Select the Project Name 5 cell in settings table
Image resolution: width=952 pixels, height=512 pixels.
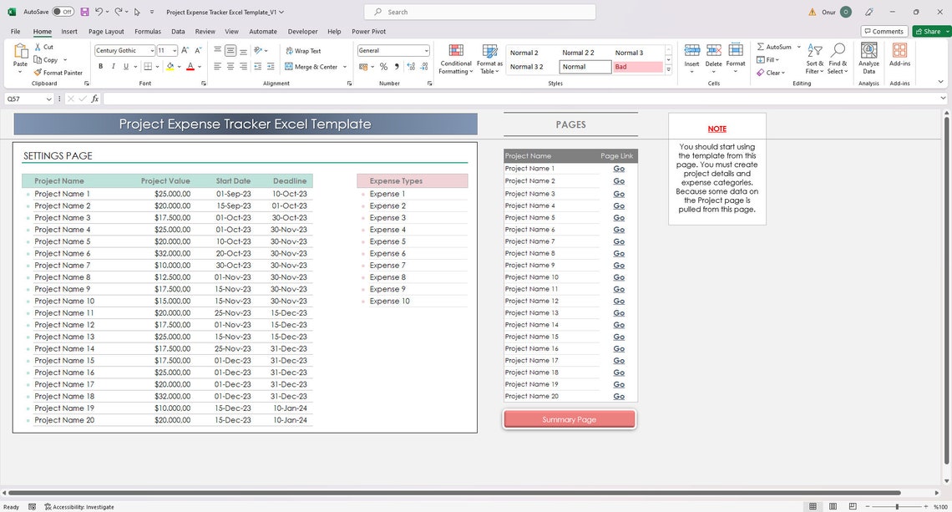point(62,241)
